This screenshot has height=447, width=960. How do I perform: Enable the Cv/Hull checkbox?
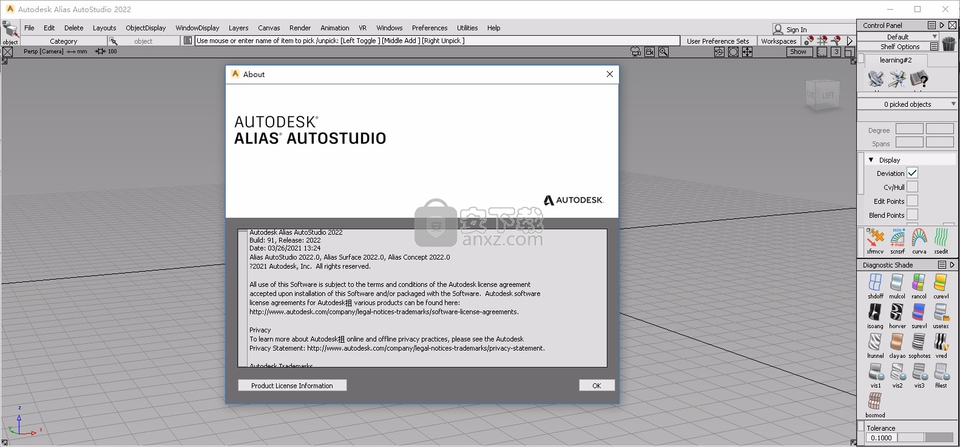coord(912,187)
